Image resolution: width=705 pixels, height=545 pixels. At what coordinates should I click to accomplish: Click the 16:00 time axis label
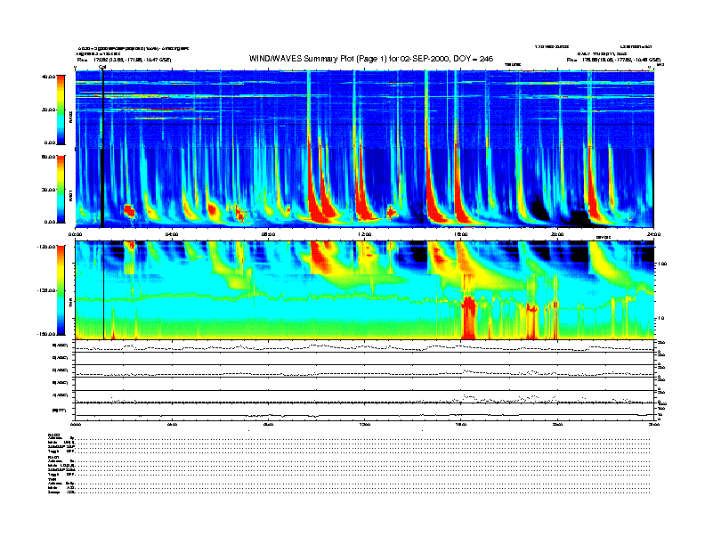[x=461, y=234]
